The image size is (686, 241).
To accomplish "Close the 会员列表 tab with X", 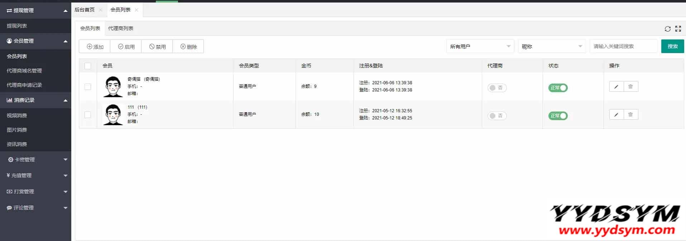I will 136,10.
